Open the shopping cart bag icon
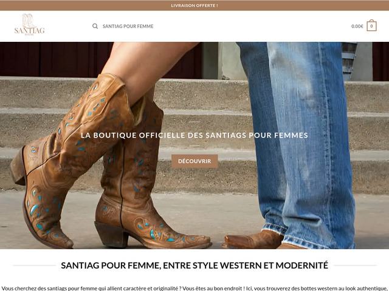The height and width of the screenshot is (291, 389). (x=371, y=25)
